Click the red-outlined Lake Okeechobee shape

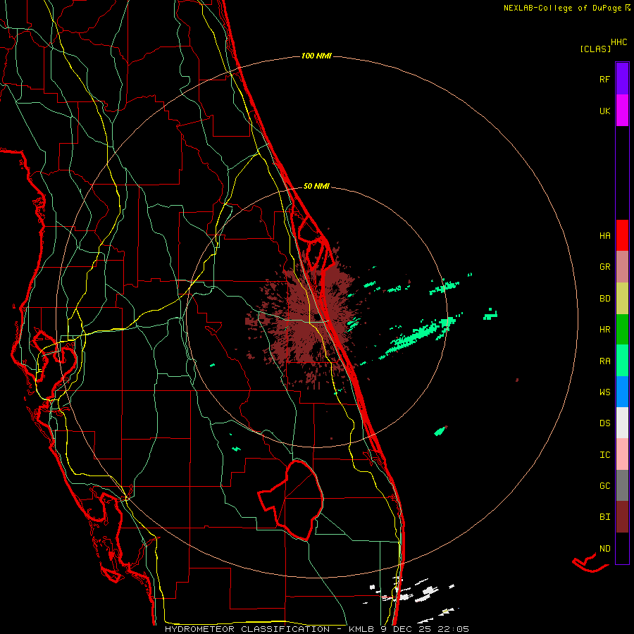tap(291, 500)
